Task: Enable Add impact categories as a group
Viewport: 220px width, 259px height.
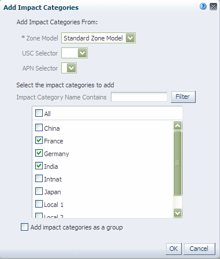Action: pyautogui.click(x=24, y=227)
